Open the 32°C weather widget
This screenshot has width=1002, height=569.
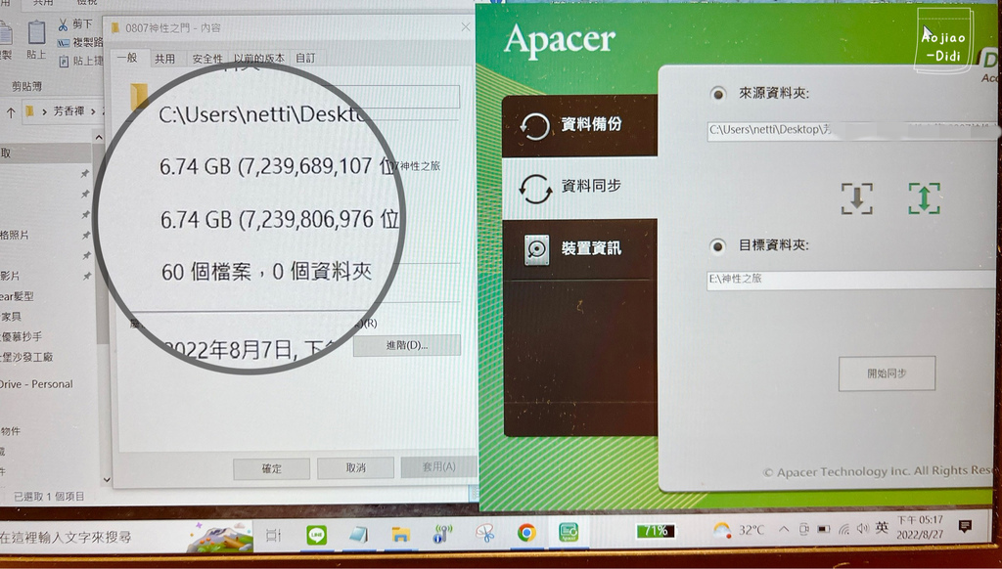tap(740, 530)
